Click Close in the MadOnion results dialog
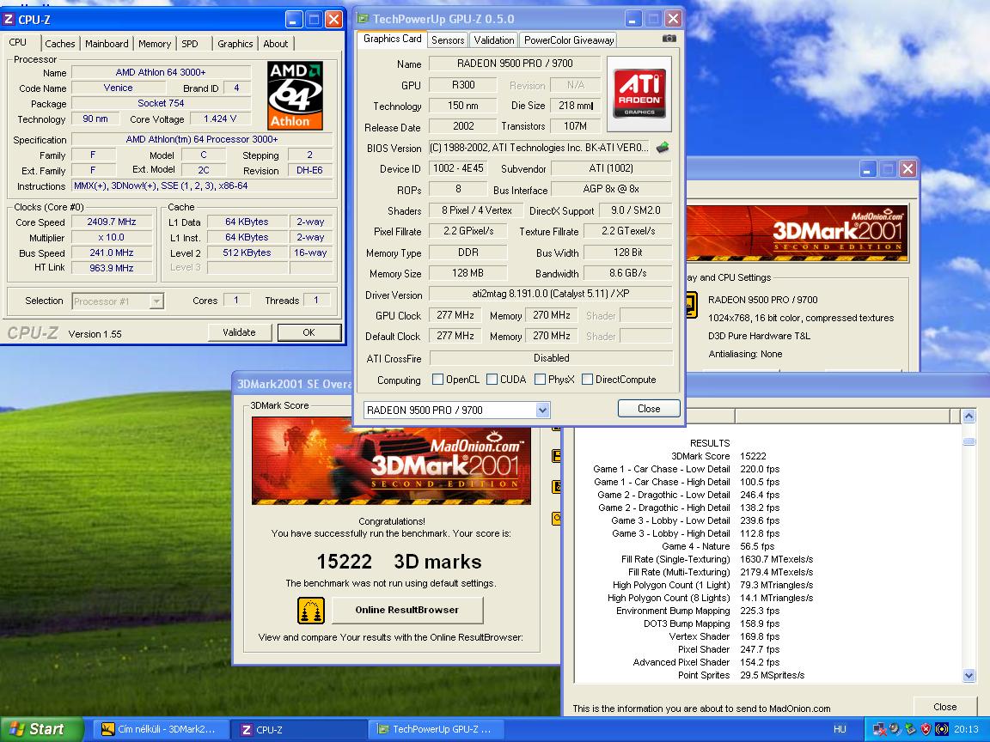The image size is (990, 742). tap(945, 707)
